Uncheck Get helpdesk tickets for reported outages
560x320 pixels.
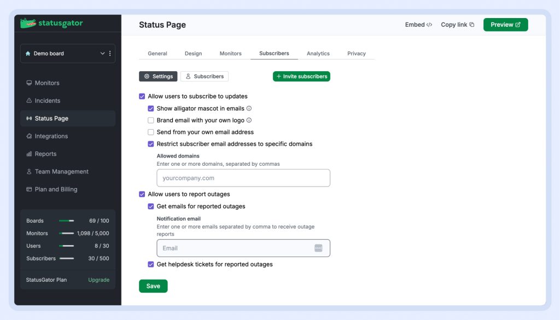pos(151,264)
